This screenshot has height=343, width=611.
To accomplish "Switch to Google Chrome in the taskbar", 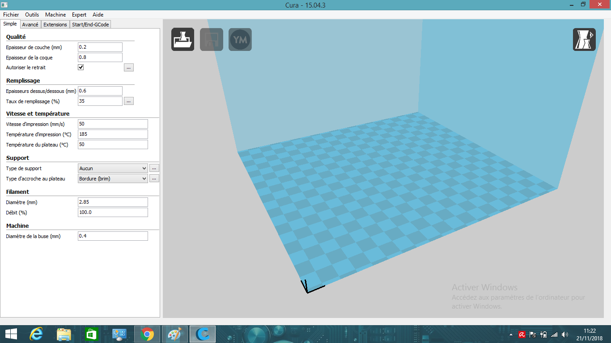I will coord(147,334).
